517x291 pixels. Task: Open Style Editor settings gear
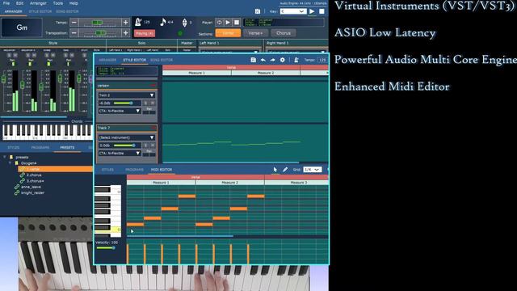(283, 60)
